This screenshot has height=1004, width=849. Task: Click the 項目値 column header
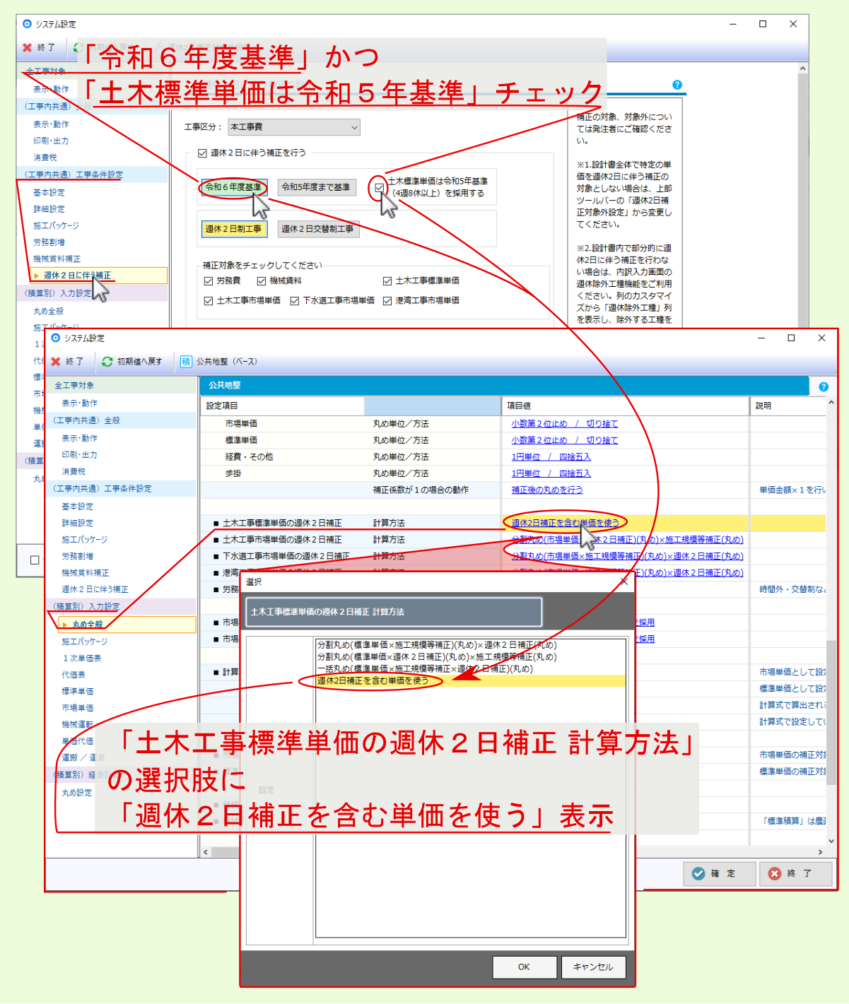(626, 406)
